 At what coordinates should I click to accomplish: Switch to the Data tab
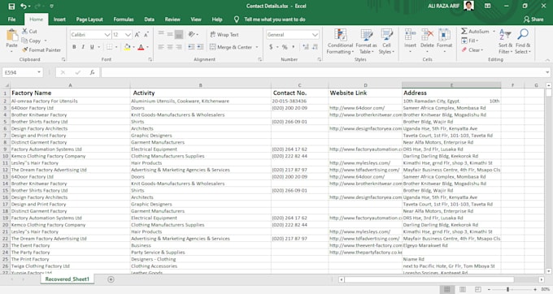coord(149,19)
